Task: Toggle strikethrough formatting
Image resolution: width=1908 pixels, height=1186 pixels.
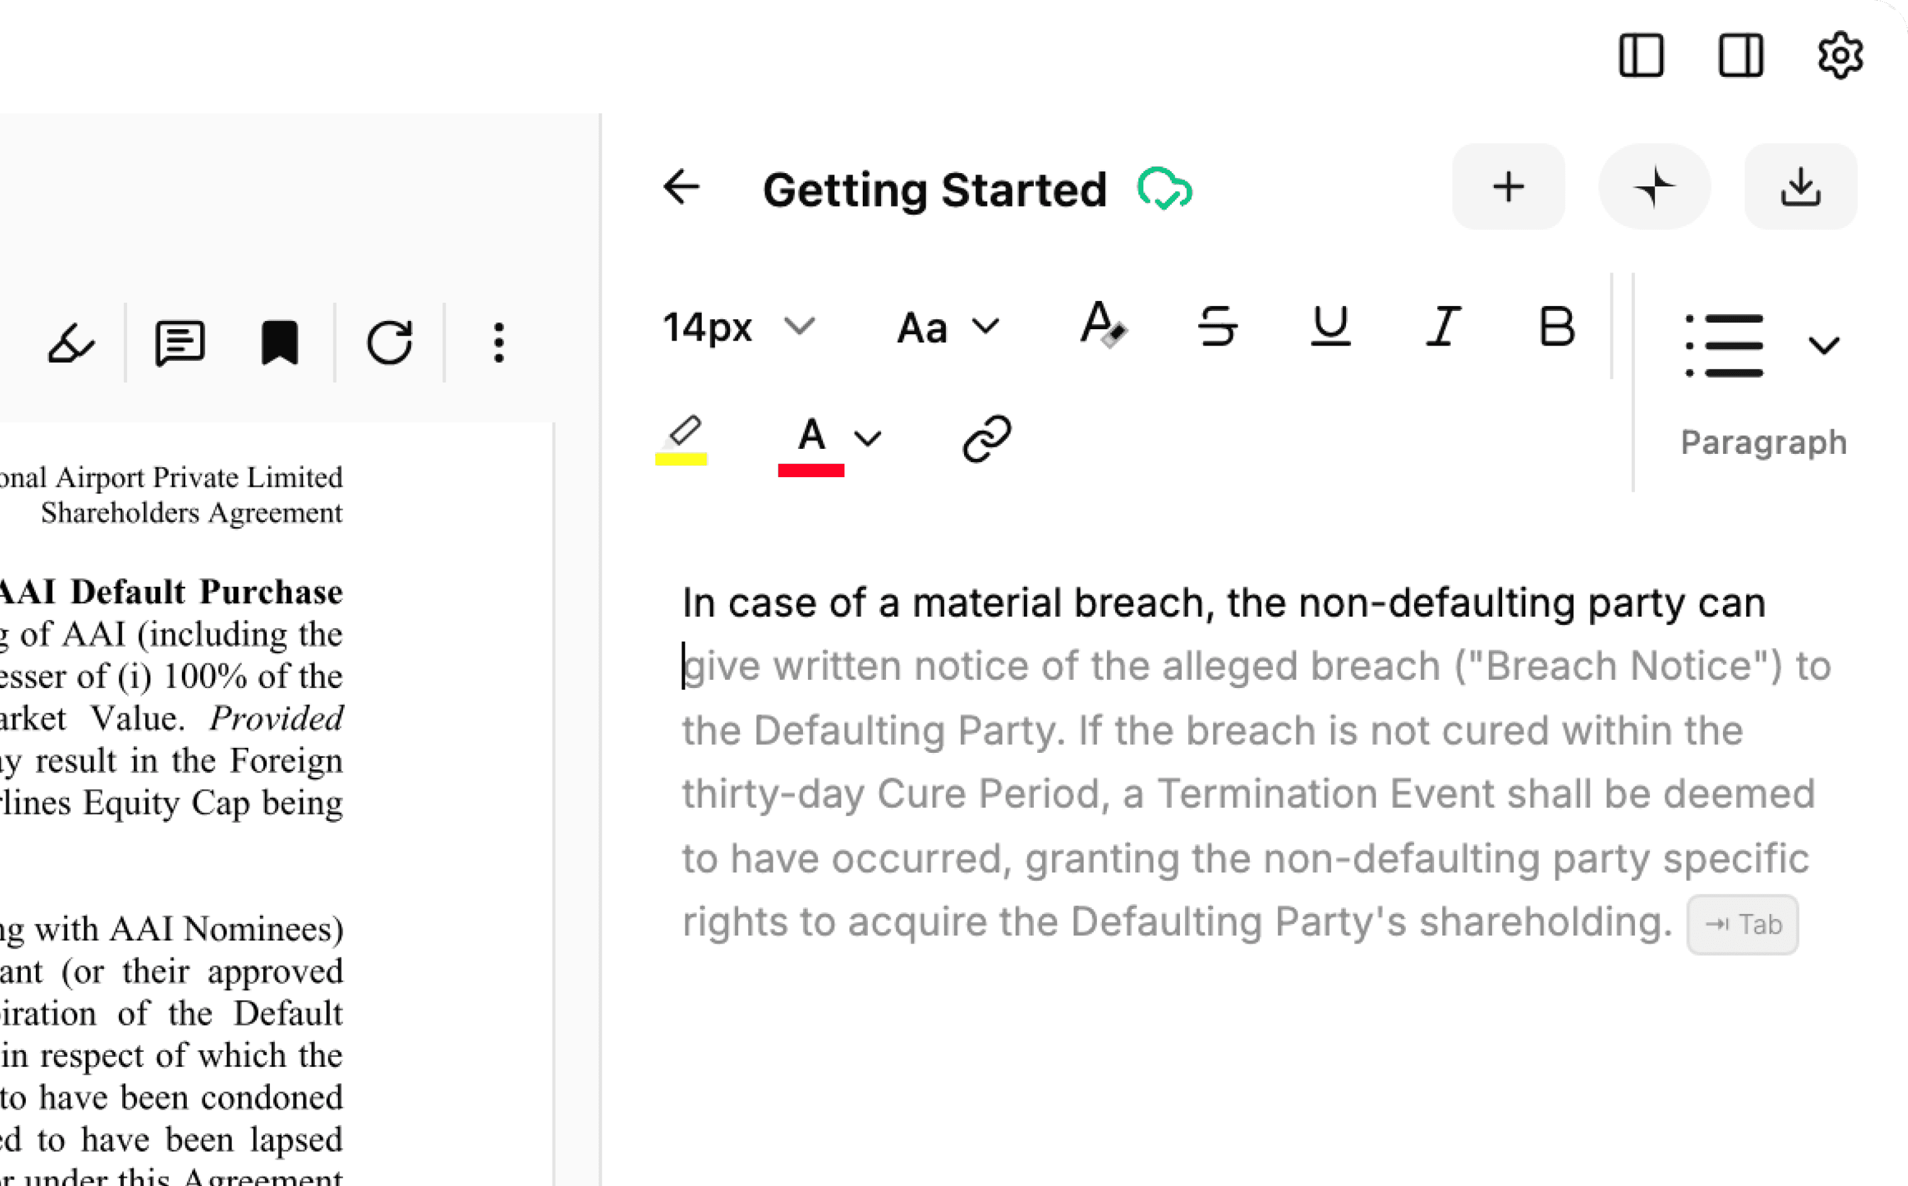Action: tap(1218, 326)
